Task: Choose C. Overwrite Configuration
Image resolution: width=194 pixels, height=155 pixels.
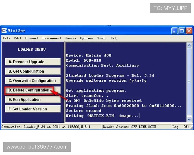Action: 33,81
